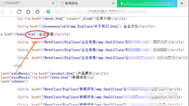Switch to the 新闻资讯 tab
Image resolution: width=189 pixels, height=106 pixels.
pos(87,3)
